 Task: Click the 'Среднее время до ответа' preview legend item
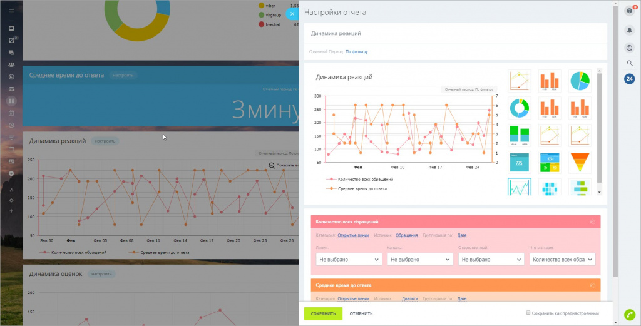point(356,189)
